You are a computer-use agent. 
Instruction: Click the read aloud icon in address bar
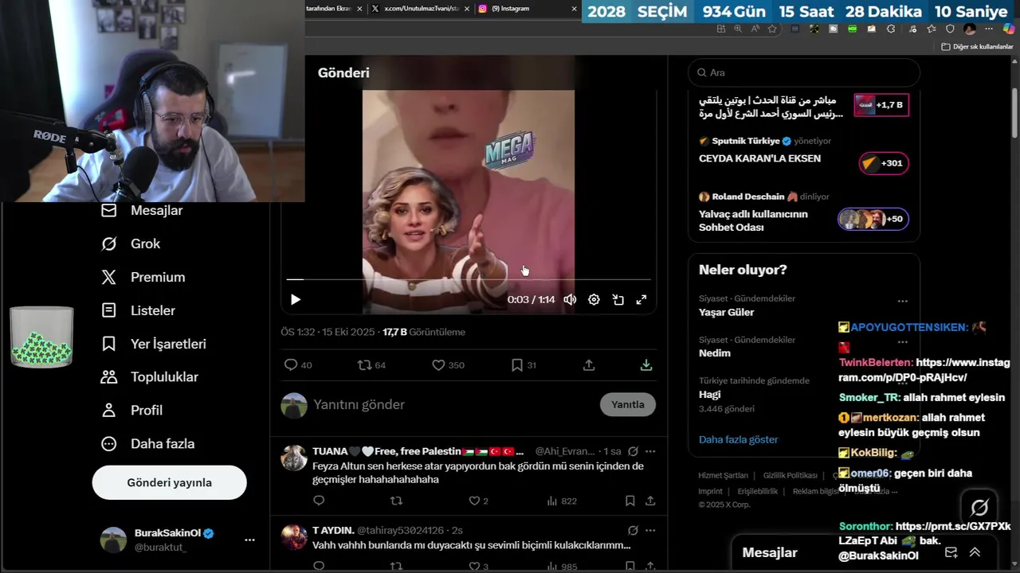click(x=755, y=29)
